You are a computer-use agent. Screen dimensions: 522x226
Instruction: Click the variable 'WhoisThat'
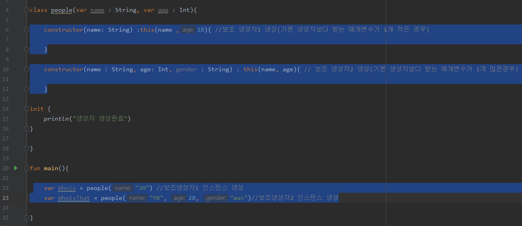[74, 198]
